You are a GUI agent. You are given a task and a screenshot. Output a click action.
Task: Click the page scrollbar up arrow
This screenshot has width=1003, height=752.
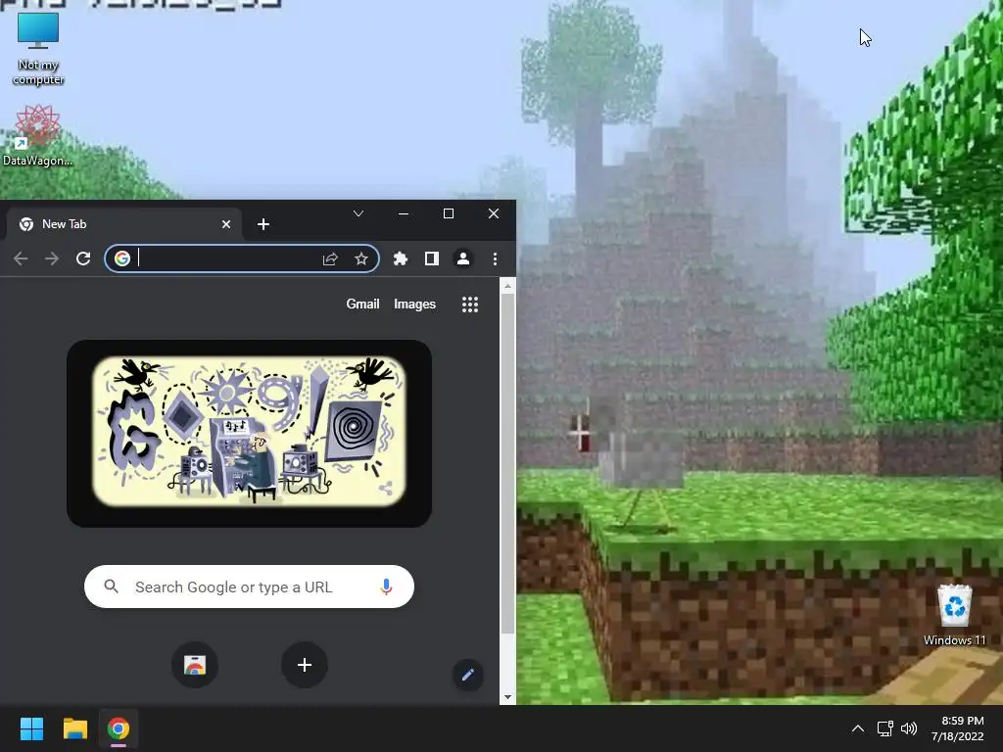click(x=508, y=287)
